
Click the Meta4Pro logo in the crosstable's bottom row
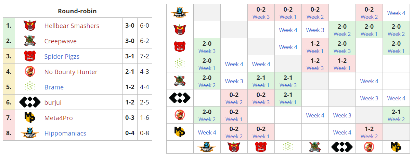396,147
